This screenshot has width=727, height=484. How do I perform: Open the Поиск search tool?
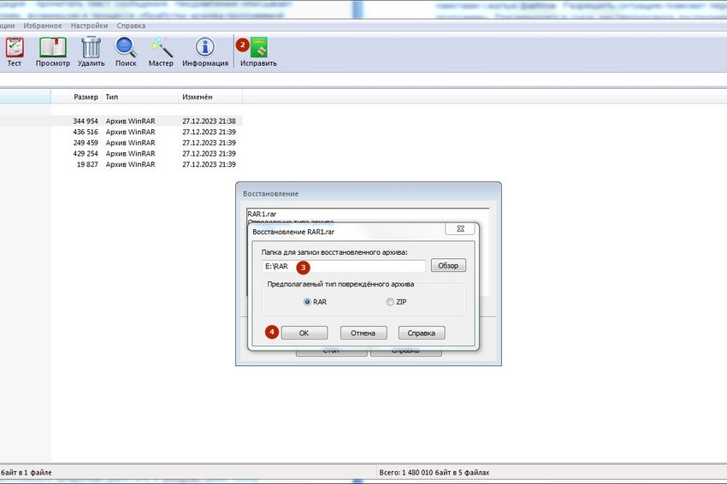[126, 52]
